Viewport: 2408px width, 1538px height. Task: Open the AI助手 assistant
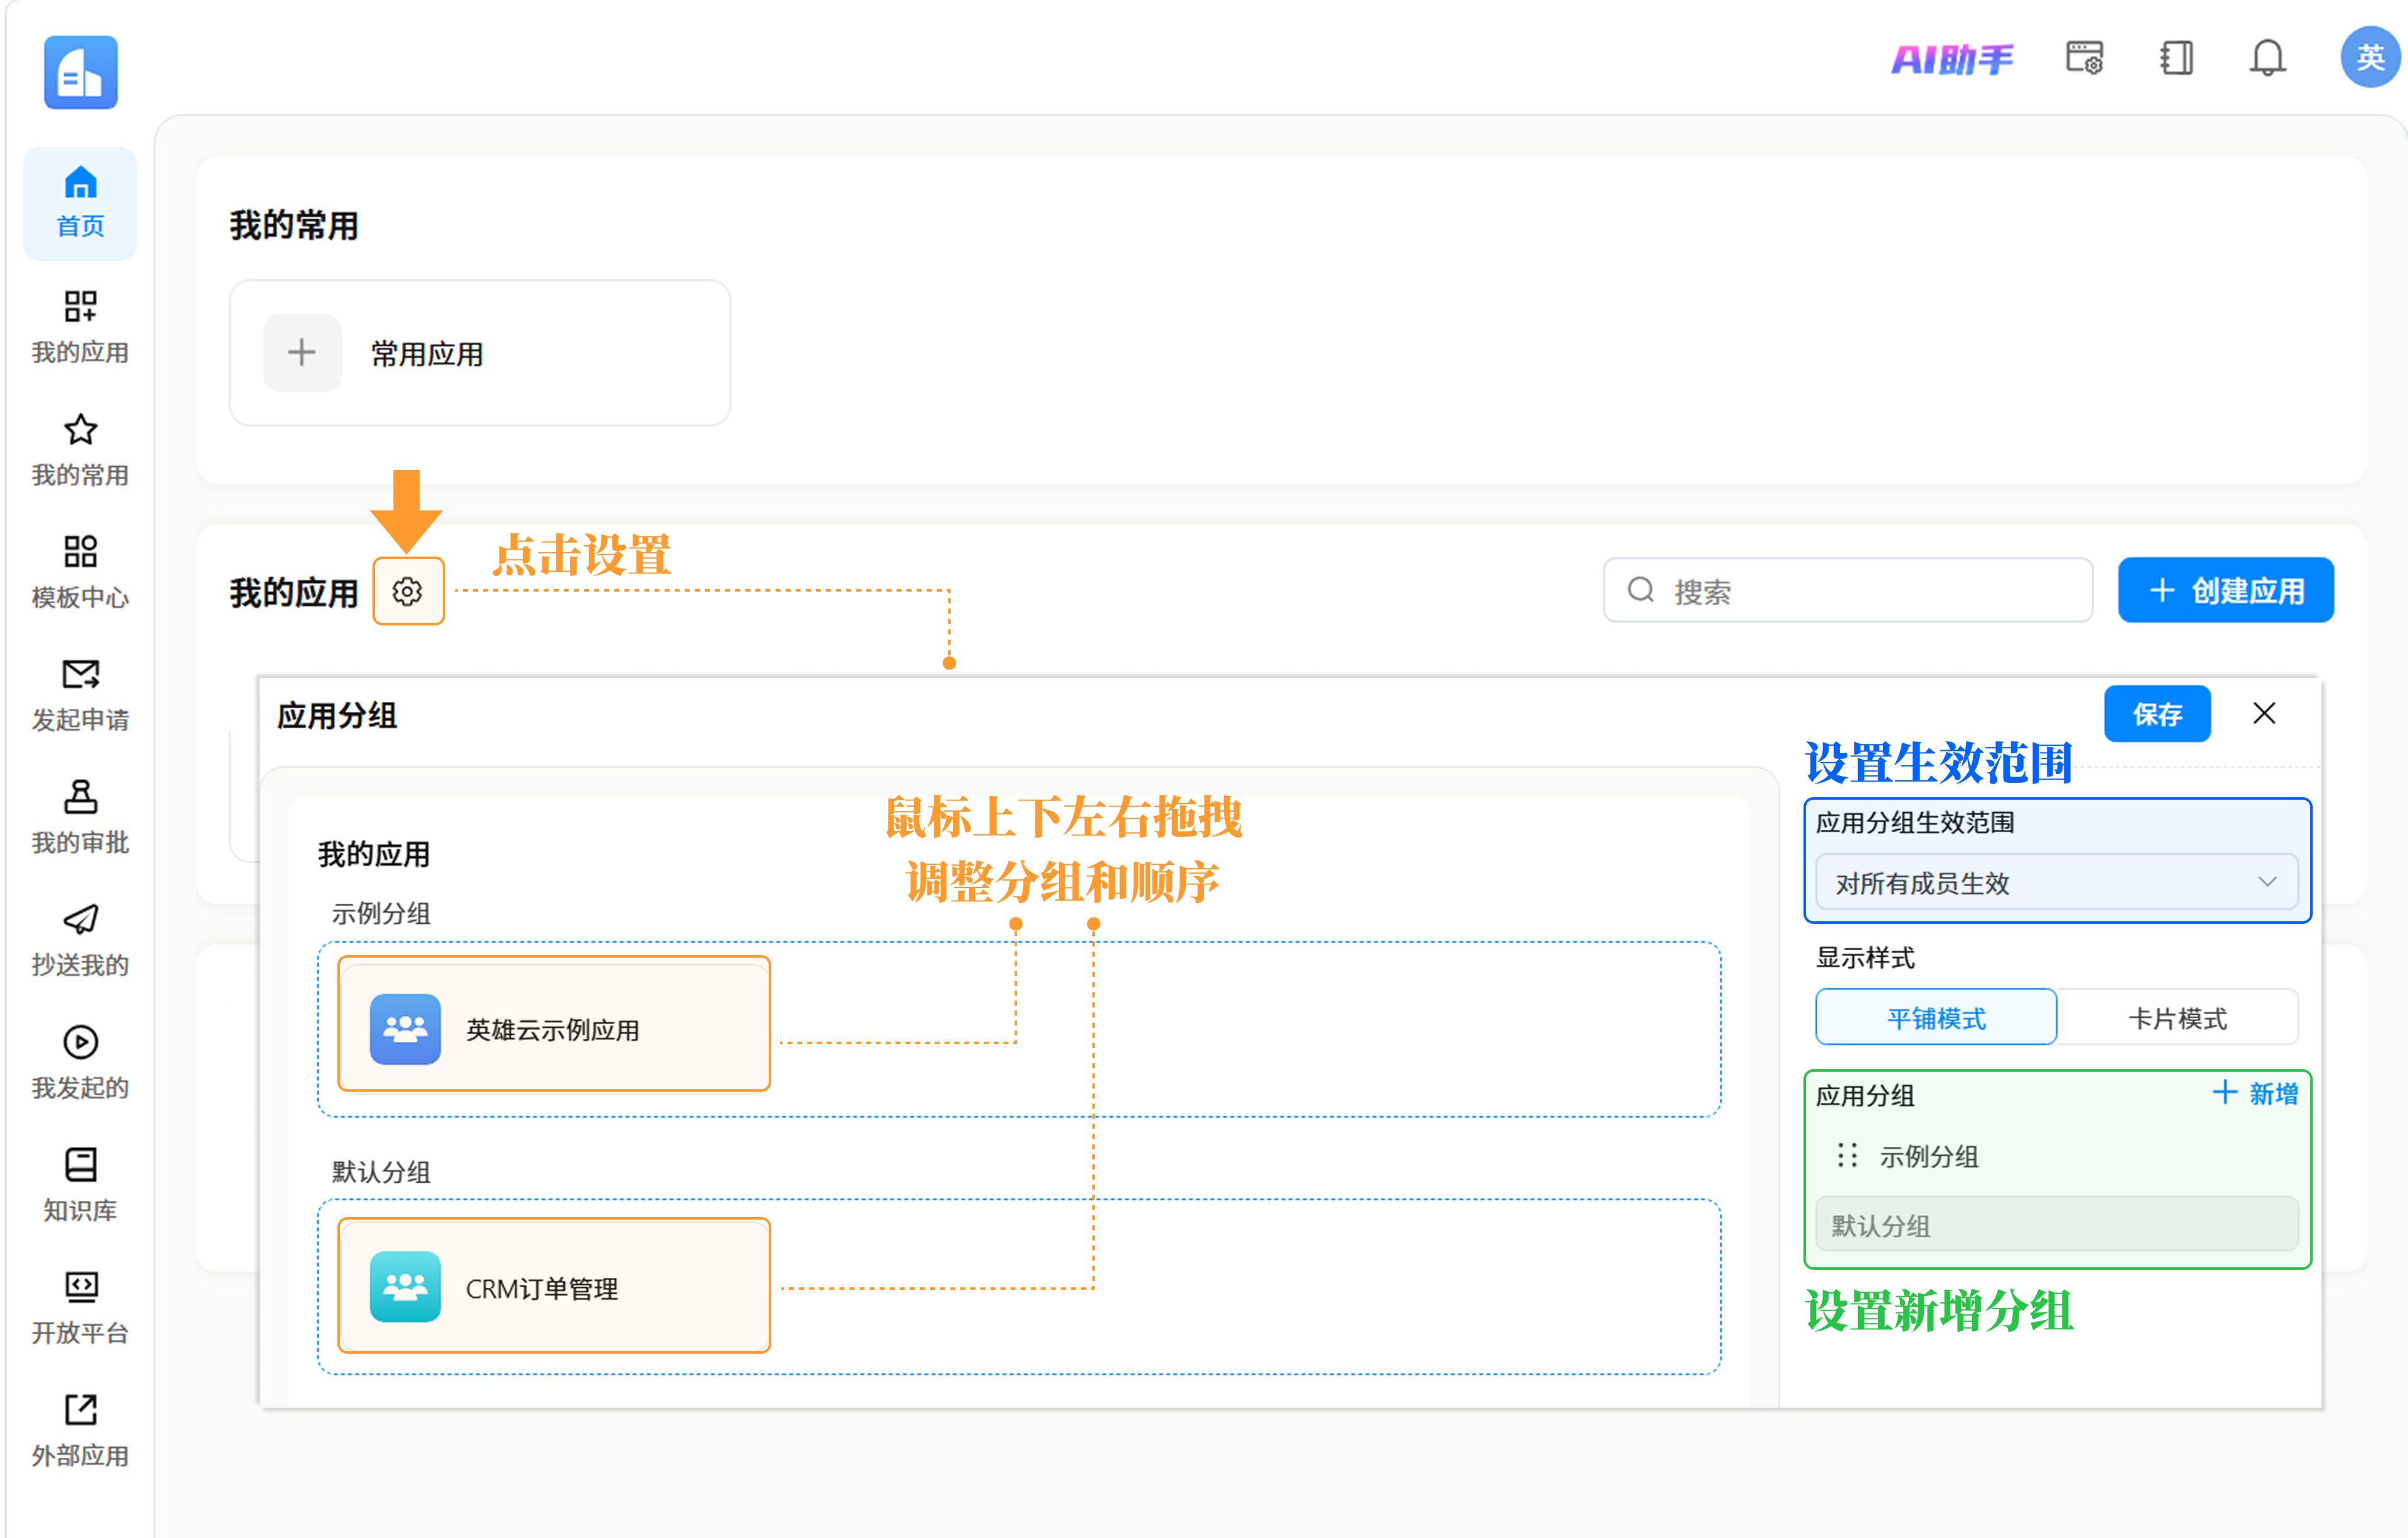click(1952, 59)
